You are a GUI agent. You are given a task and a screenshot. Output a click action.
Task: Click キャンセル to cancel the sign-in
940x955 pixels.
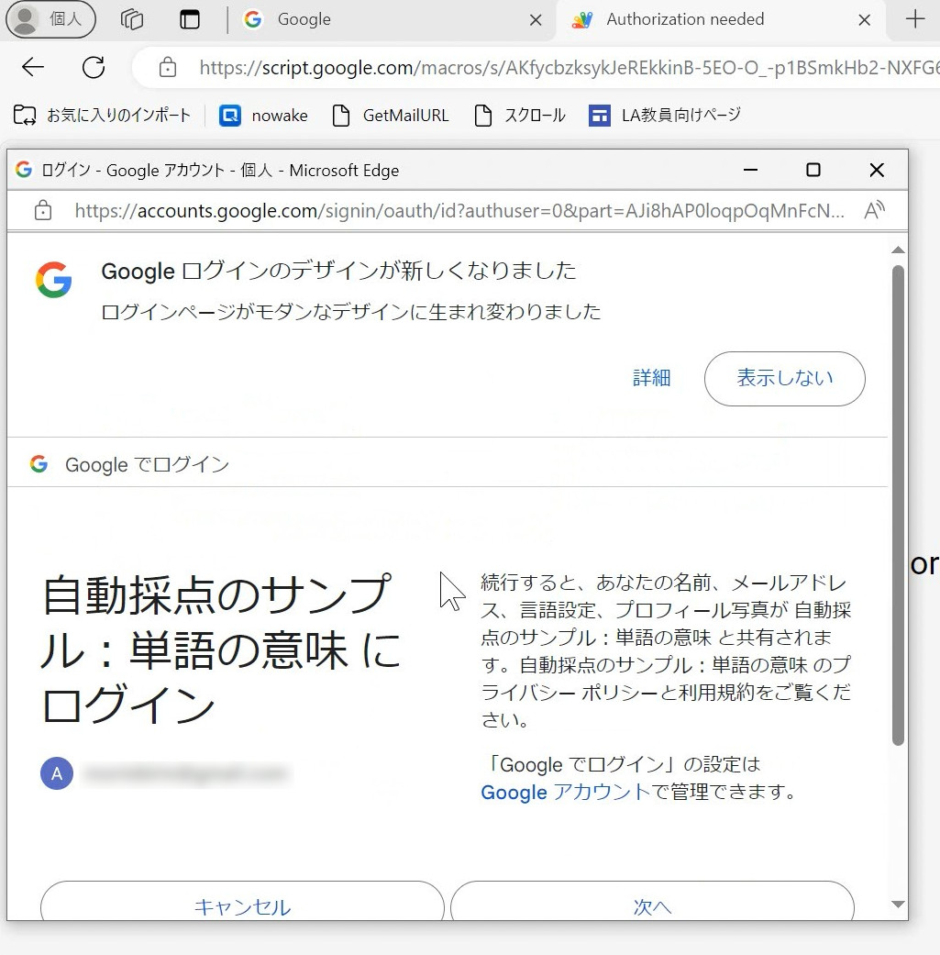241,906
